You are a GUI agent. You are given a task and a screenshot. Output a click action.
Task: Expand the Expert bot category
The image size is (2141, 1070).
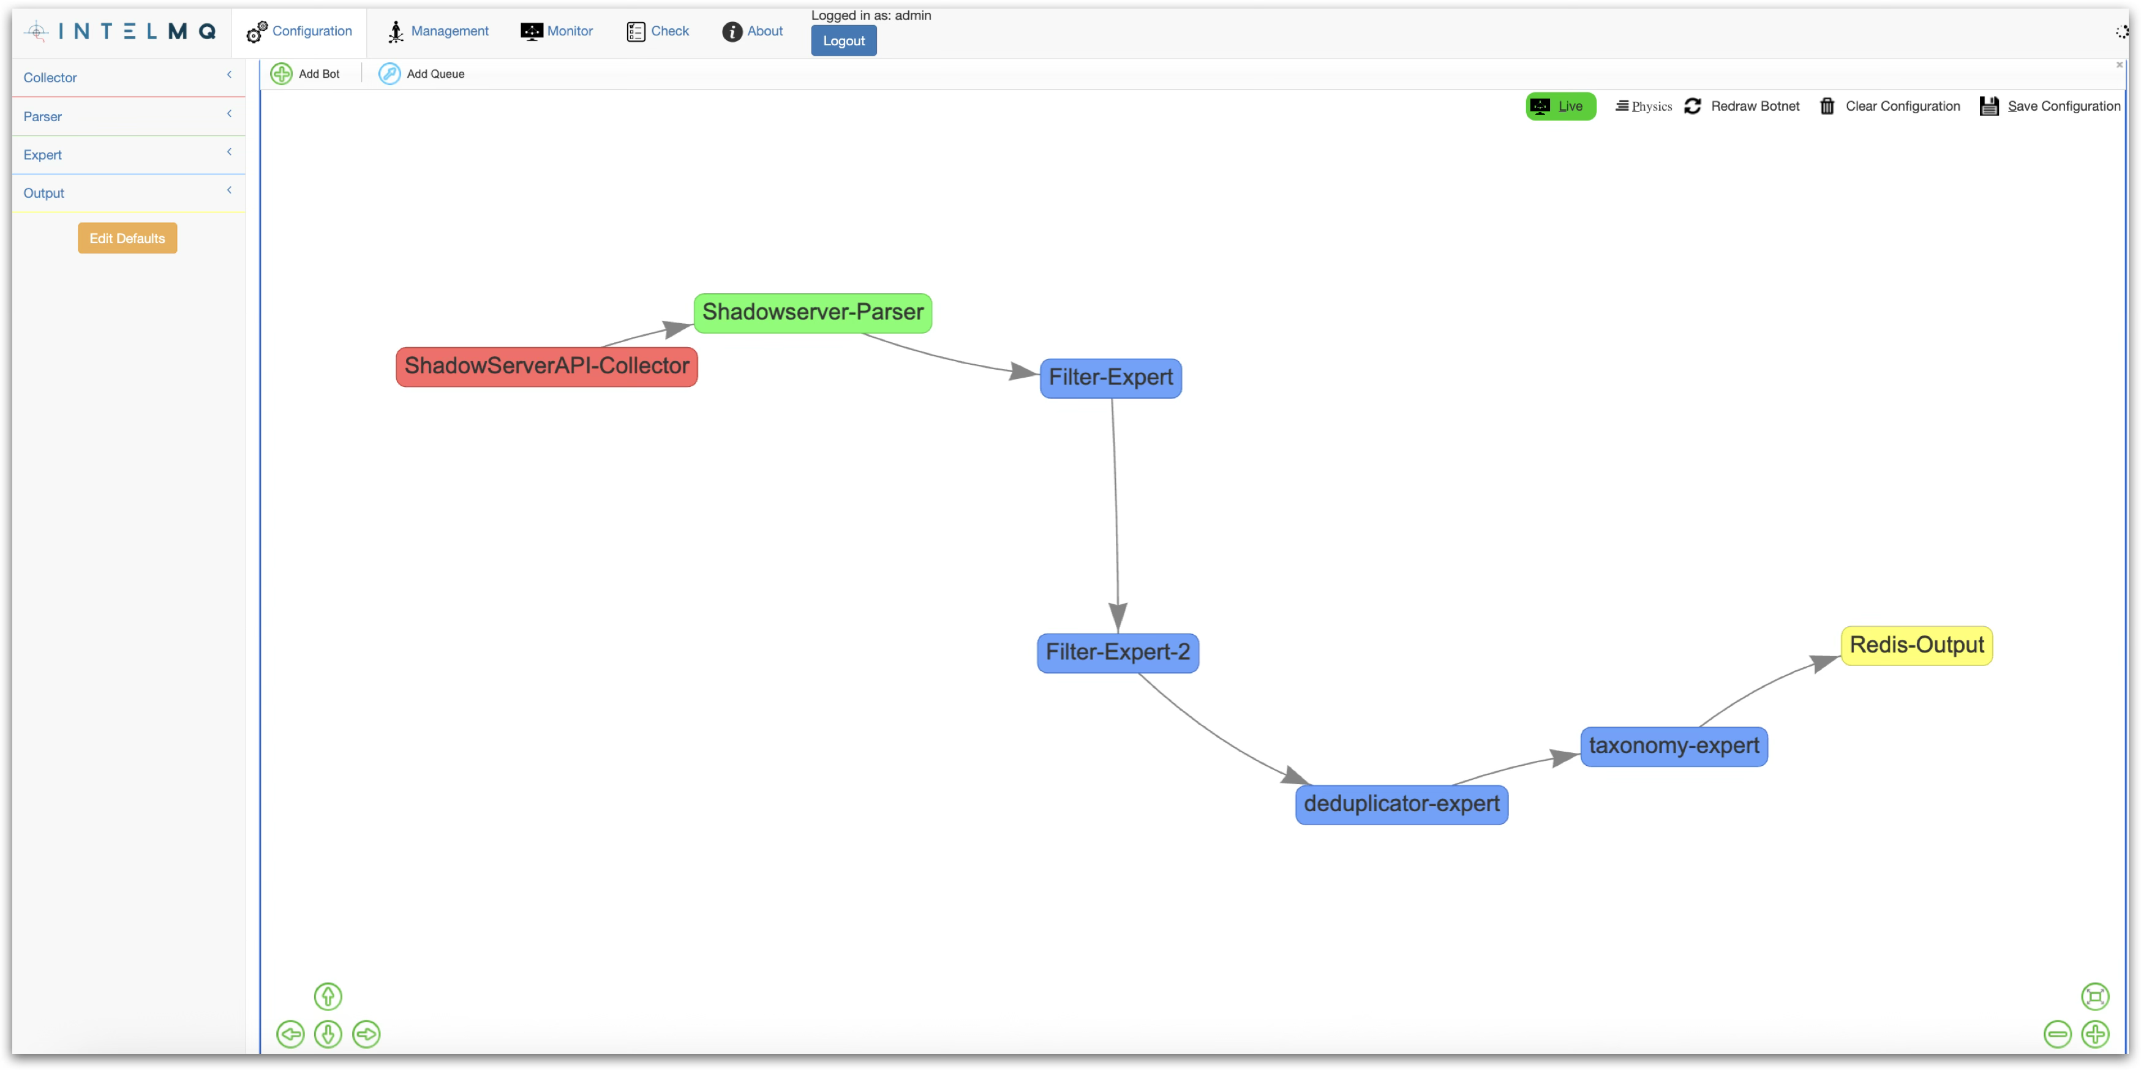tap(129, 154)
